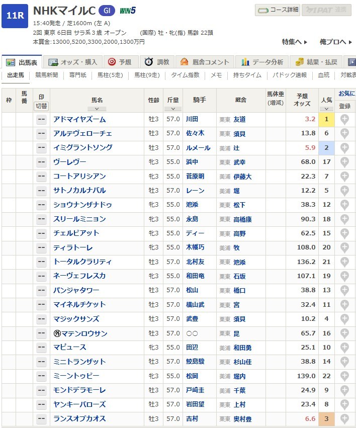The height and width of the screenshot is (428, 356).
Task: Open the データ分析 tab
Action: tap(262, 62)
